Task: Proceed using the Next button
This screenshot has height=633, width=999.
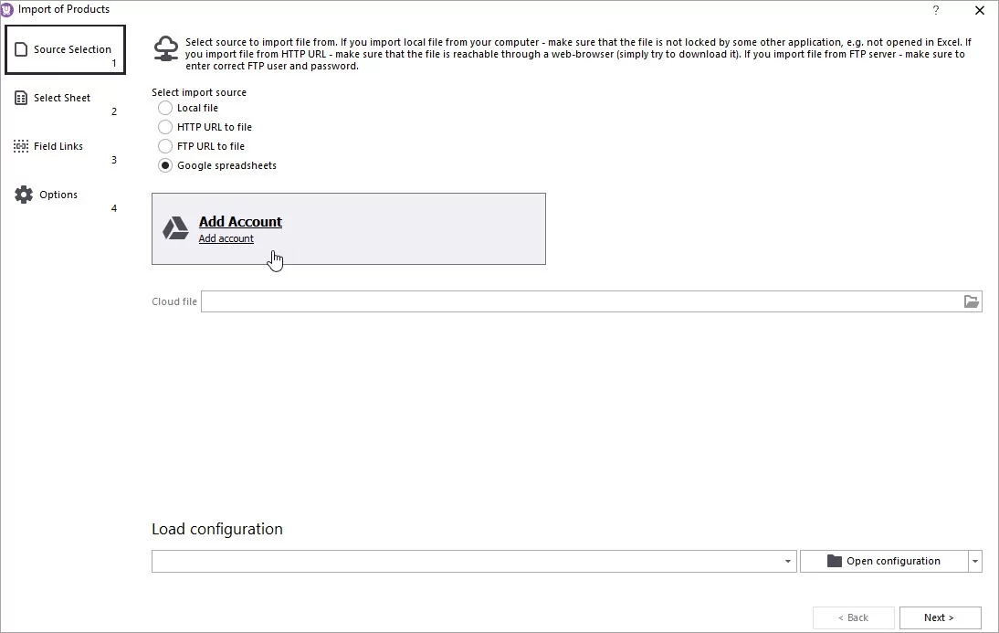Action: point(940,617)
